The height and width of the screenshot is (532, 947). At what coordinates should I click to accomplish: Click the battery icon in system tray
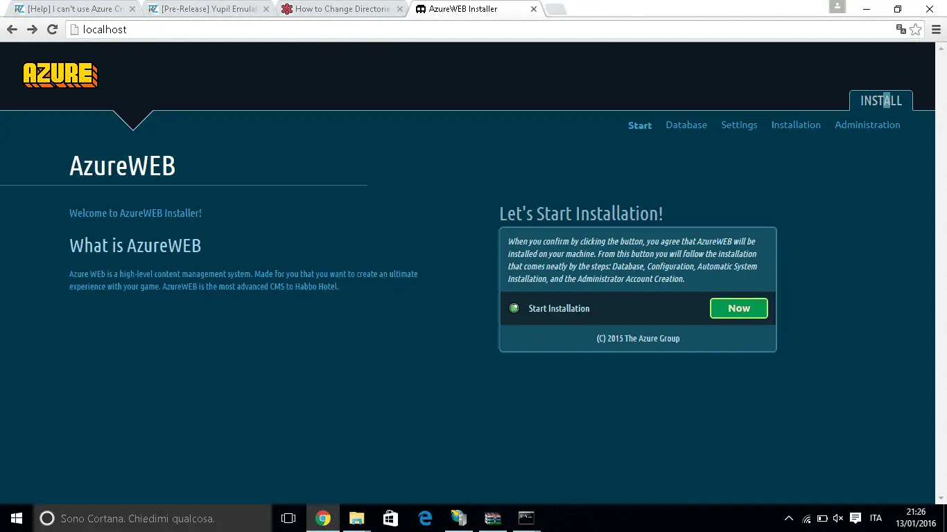(x=822, y=518)
